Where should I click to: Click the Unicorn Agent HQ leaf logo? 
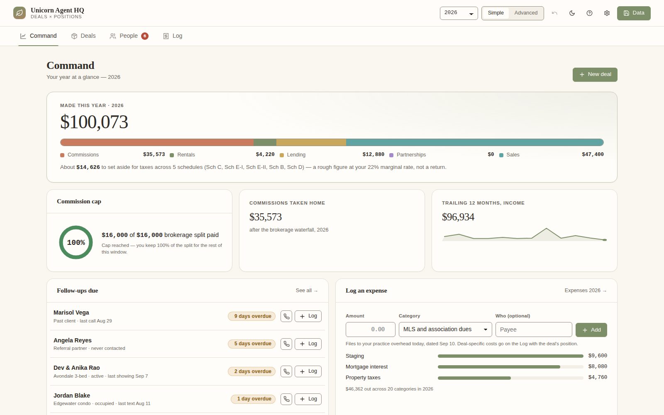(20, 13)
